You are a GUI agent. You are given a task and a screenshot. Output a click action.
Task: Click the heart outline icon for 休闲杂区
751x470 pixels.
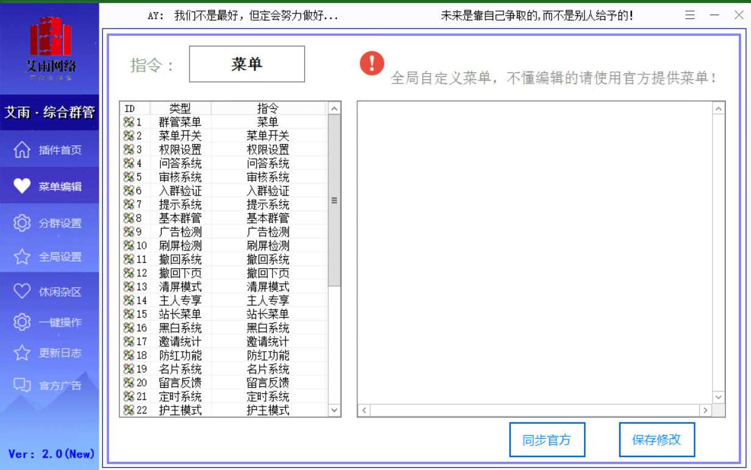click(x=22, y=291)
